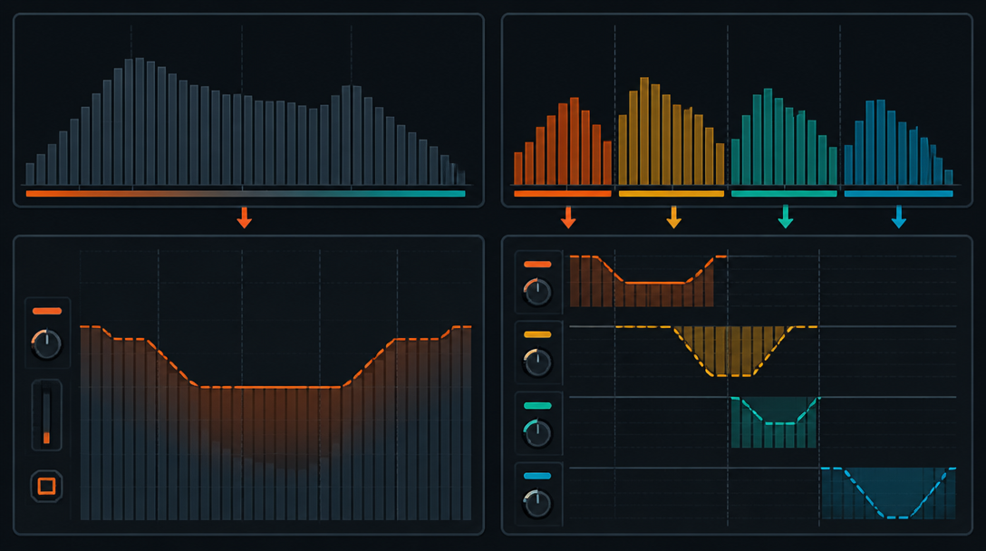986x551 pixels.
Task: Click the teal dashed reduction curve
Action: [x=779, y=423]
